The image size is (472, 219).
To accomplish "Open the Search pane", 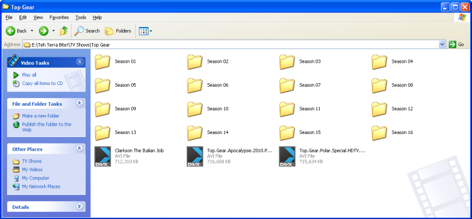I will [x=87, y=31].
